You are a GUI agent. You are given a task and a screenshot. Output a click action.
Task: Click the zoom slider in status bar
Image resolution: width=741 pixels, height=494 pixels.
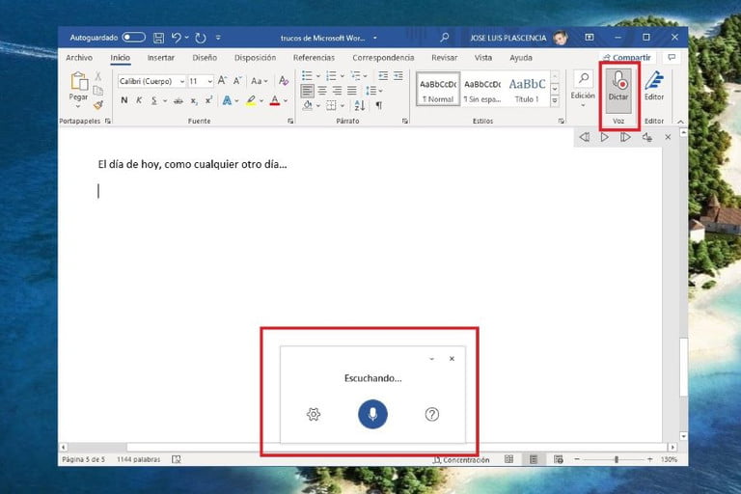point(617,460)
